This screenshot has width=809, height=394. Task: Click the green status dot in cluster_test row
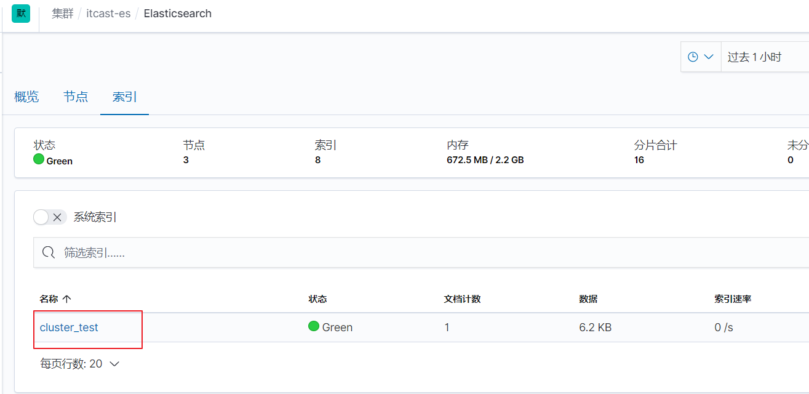pos(314,327)
